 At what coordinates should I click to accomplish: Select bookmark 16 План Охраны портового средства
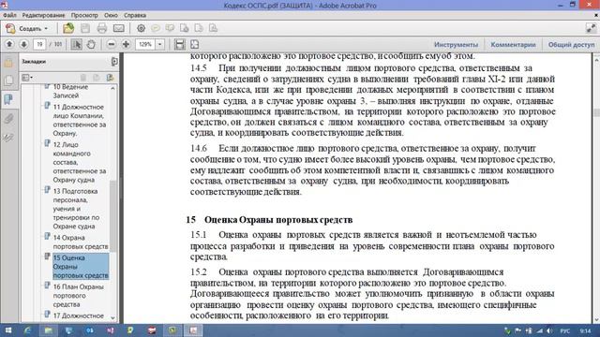pos(78,296)
